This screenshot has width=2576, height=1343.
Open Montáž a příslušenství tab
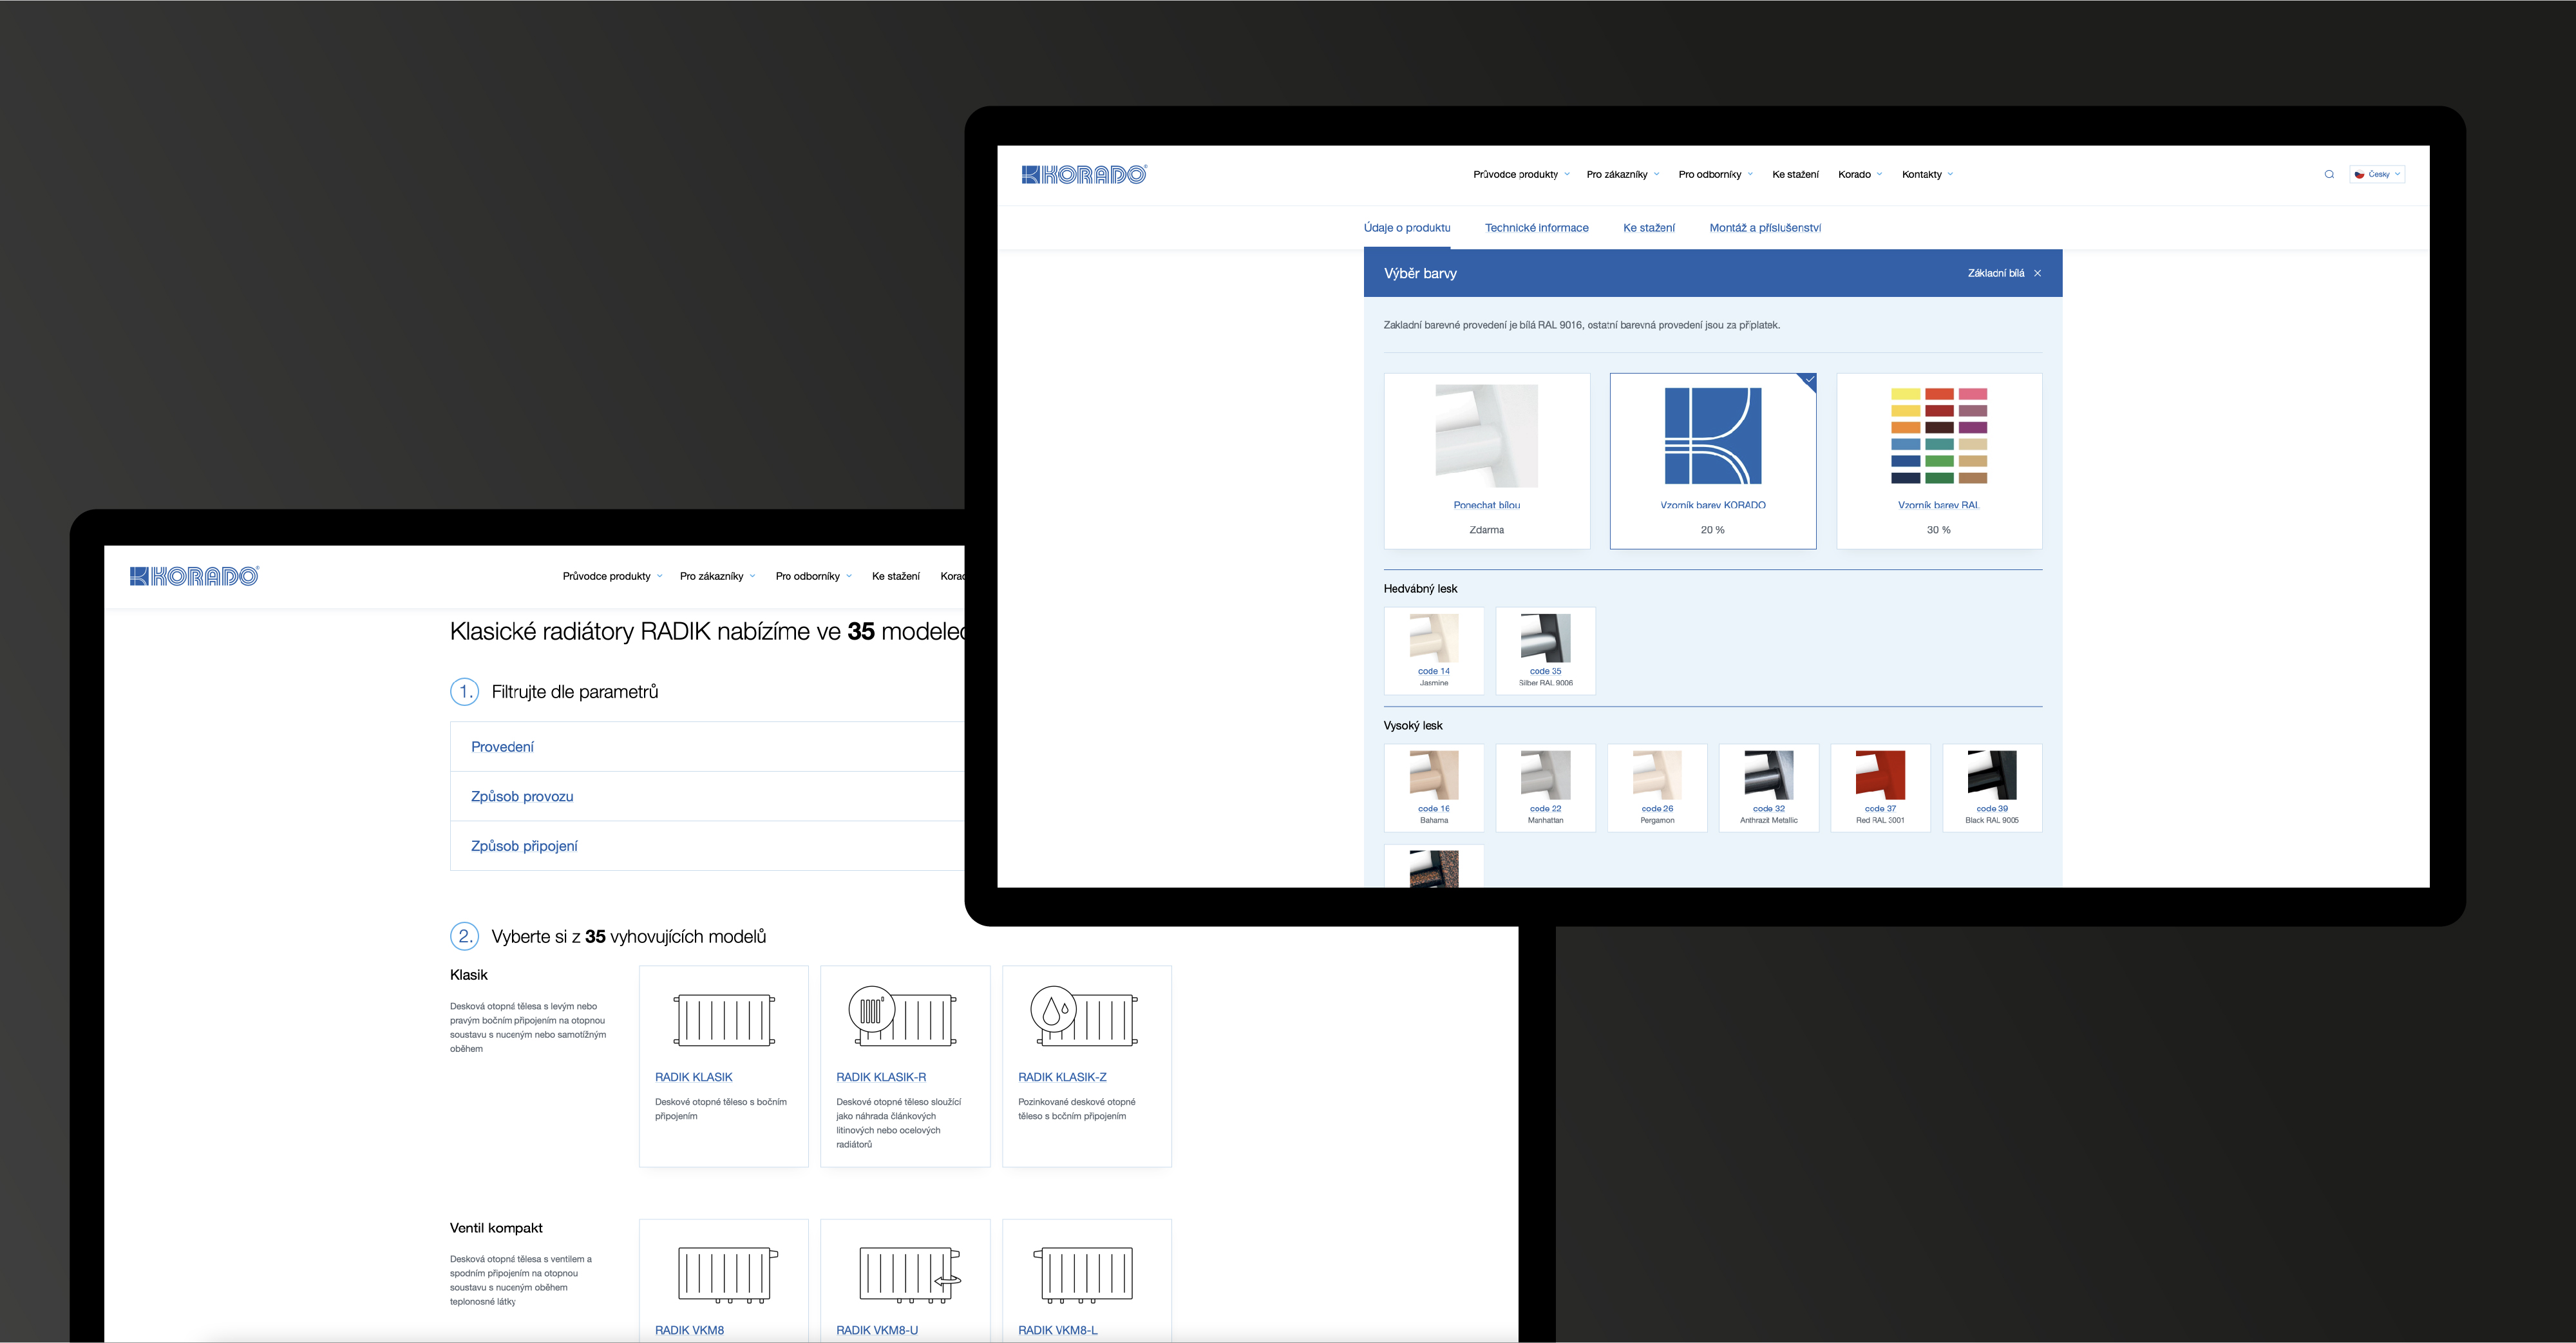click(x=1764, y=228)
